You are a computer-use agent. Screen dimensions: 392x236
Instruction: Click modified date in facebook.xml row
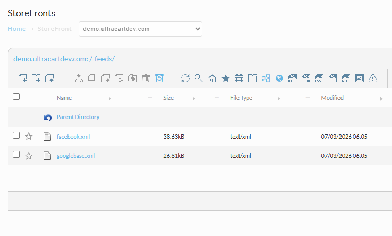(x=344, y=137)
